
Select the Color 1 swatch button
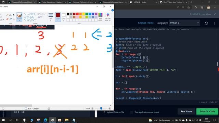point(58,17)
